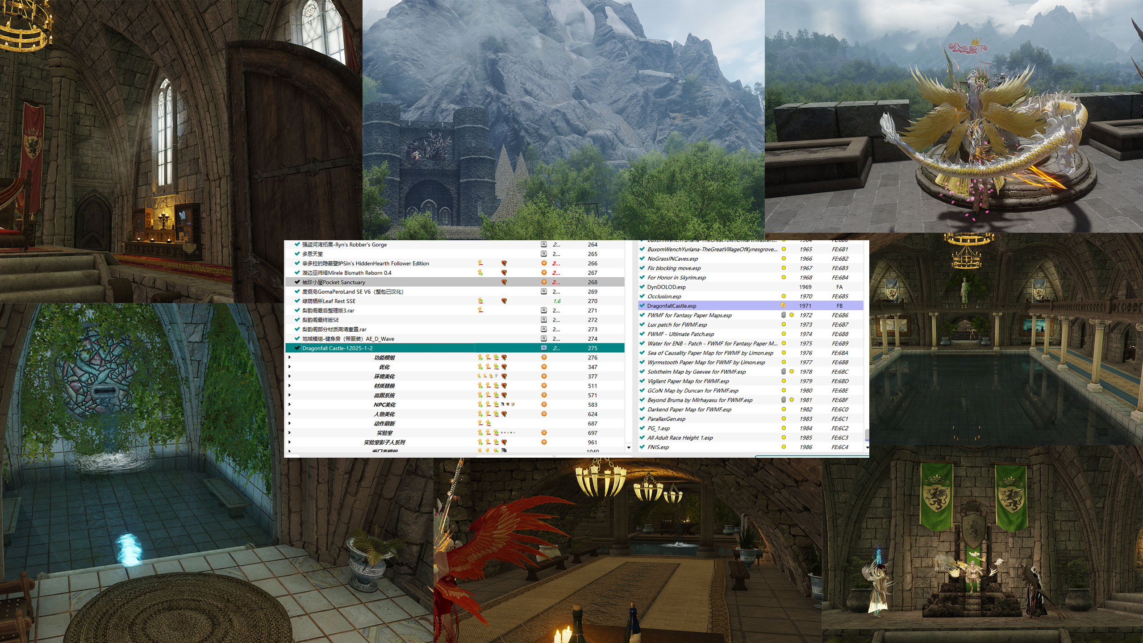Click the archive icon on DragonfallCastle.esp row

783,305
